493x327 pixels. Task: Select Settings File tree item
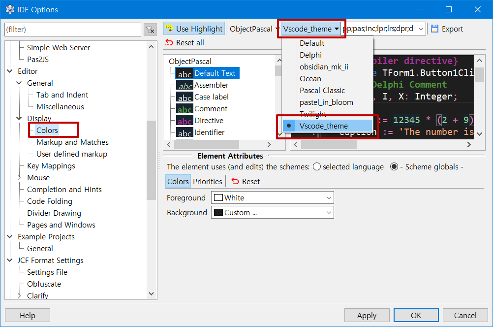[x=47, y=272]
